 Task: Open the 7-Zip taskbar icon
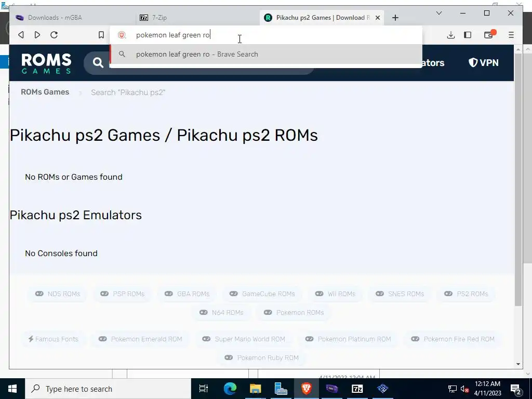tap(357, 389)
